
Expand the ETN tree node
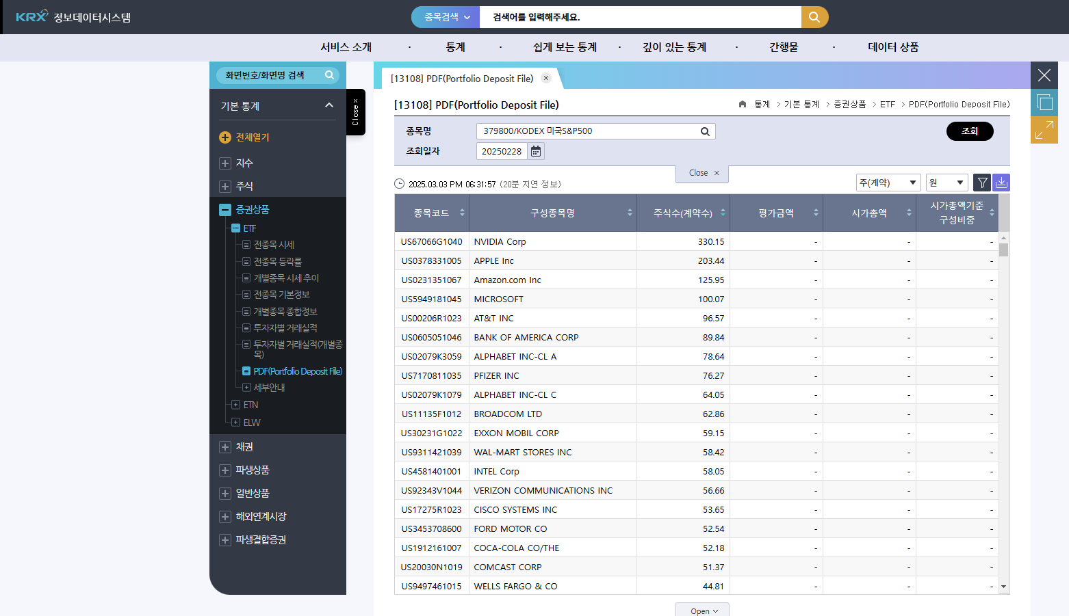pyautogui.click(x=235, y=405)
